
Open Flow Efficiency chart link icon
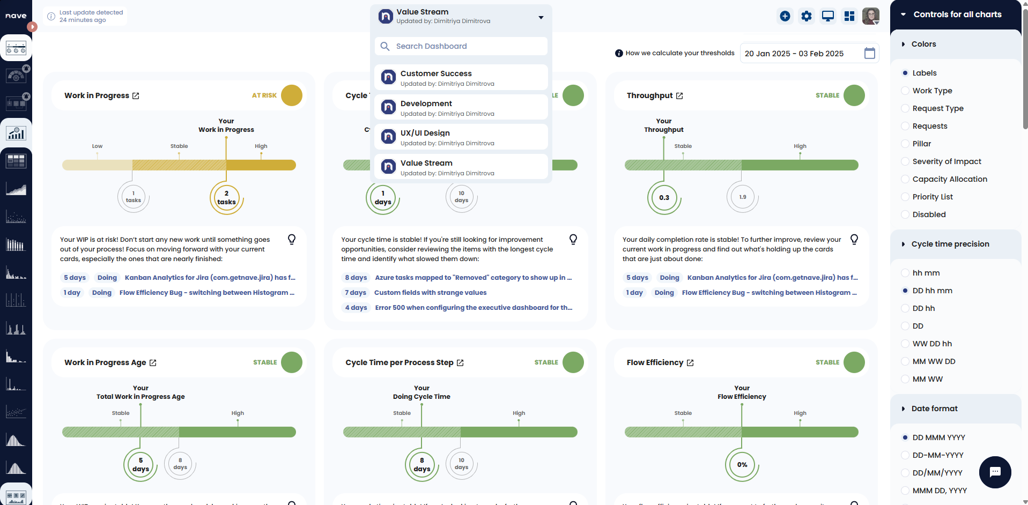(690, 363)
